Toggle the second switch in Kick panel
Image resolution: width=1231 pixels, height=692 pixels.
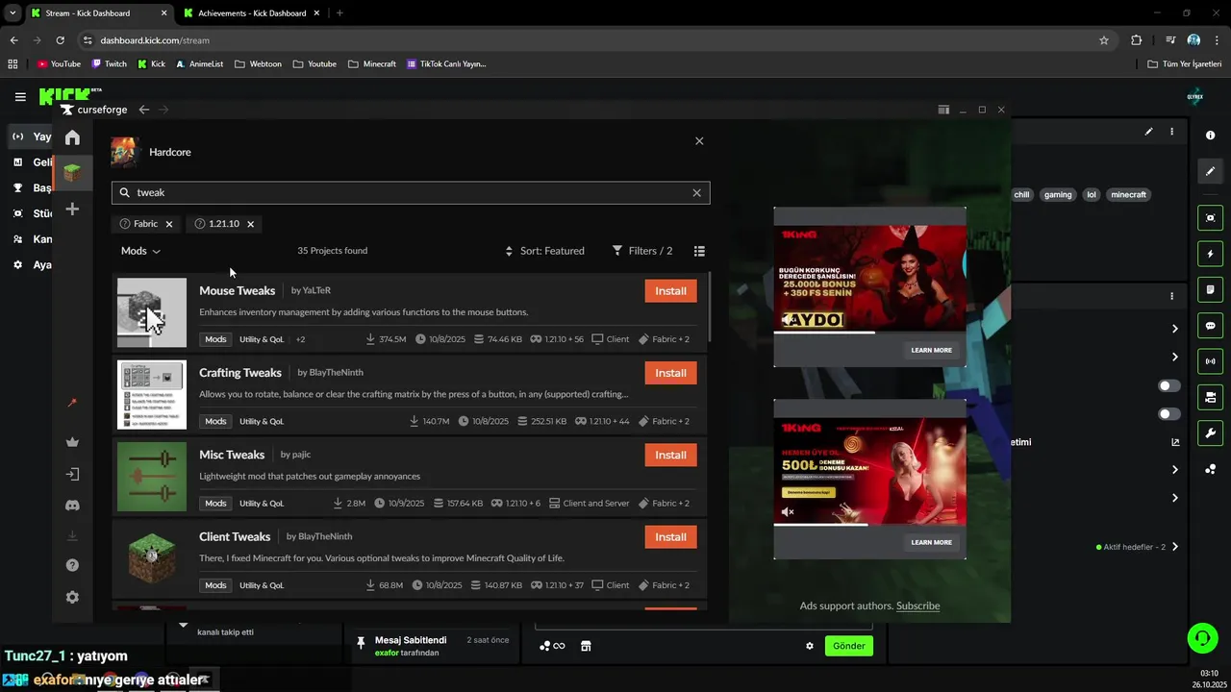pos(1169,414)
